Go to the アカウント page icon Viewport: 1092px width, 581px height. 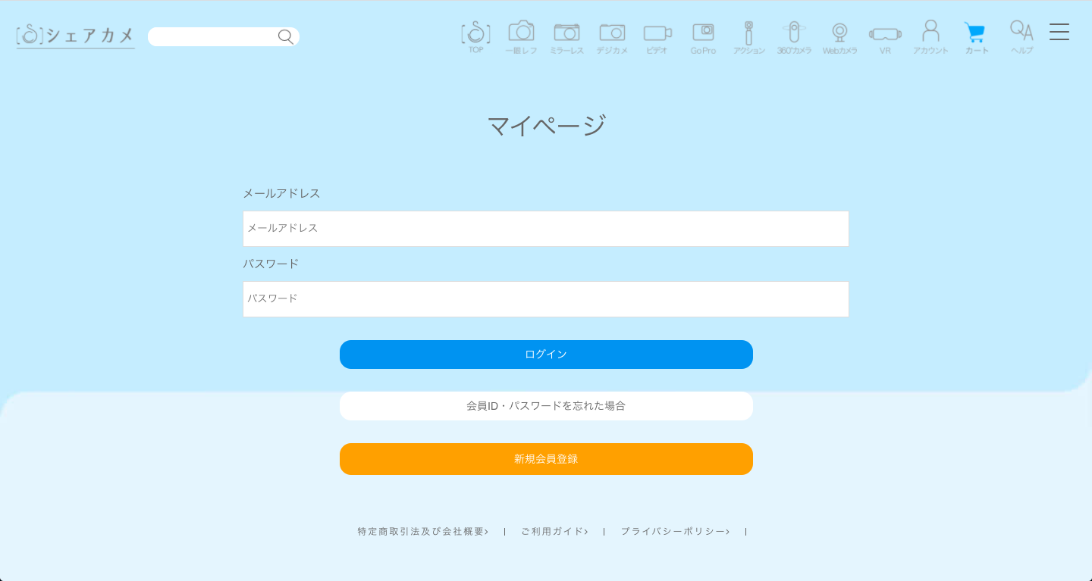(930, 37)
